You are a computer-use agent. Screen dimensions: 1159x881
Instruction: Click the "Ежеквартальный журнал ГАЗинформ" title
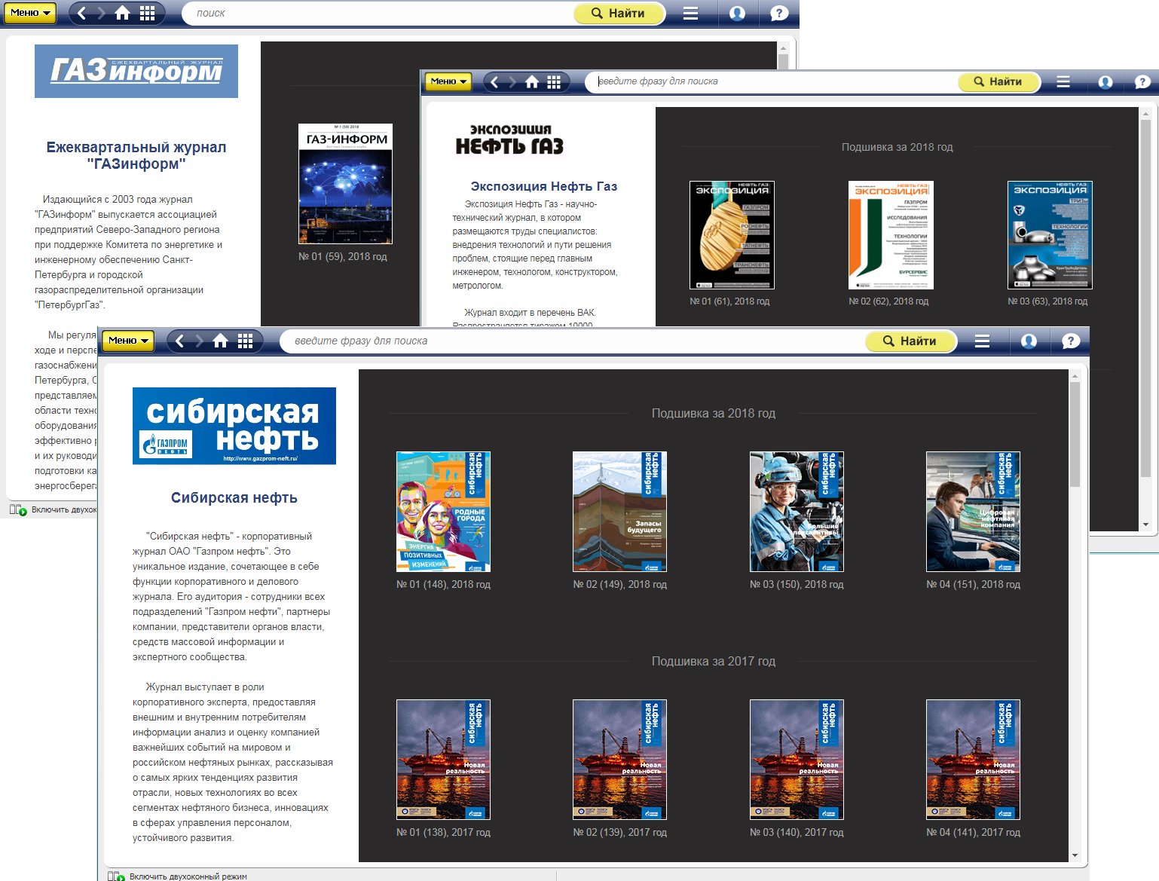point(136,155)
